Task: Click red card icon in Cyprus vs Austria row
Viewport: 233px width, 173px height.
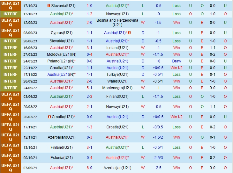Action: pyautogui.click(x=130, y=33)
